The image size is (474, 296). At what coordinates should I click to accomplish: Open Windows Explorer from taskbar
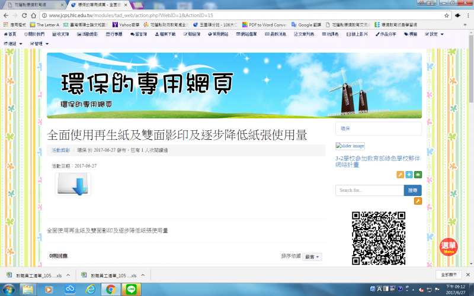point(28,289)
